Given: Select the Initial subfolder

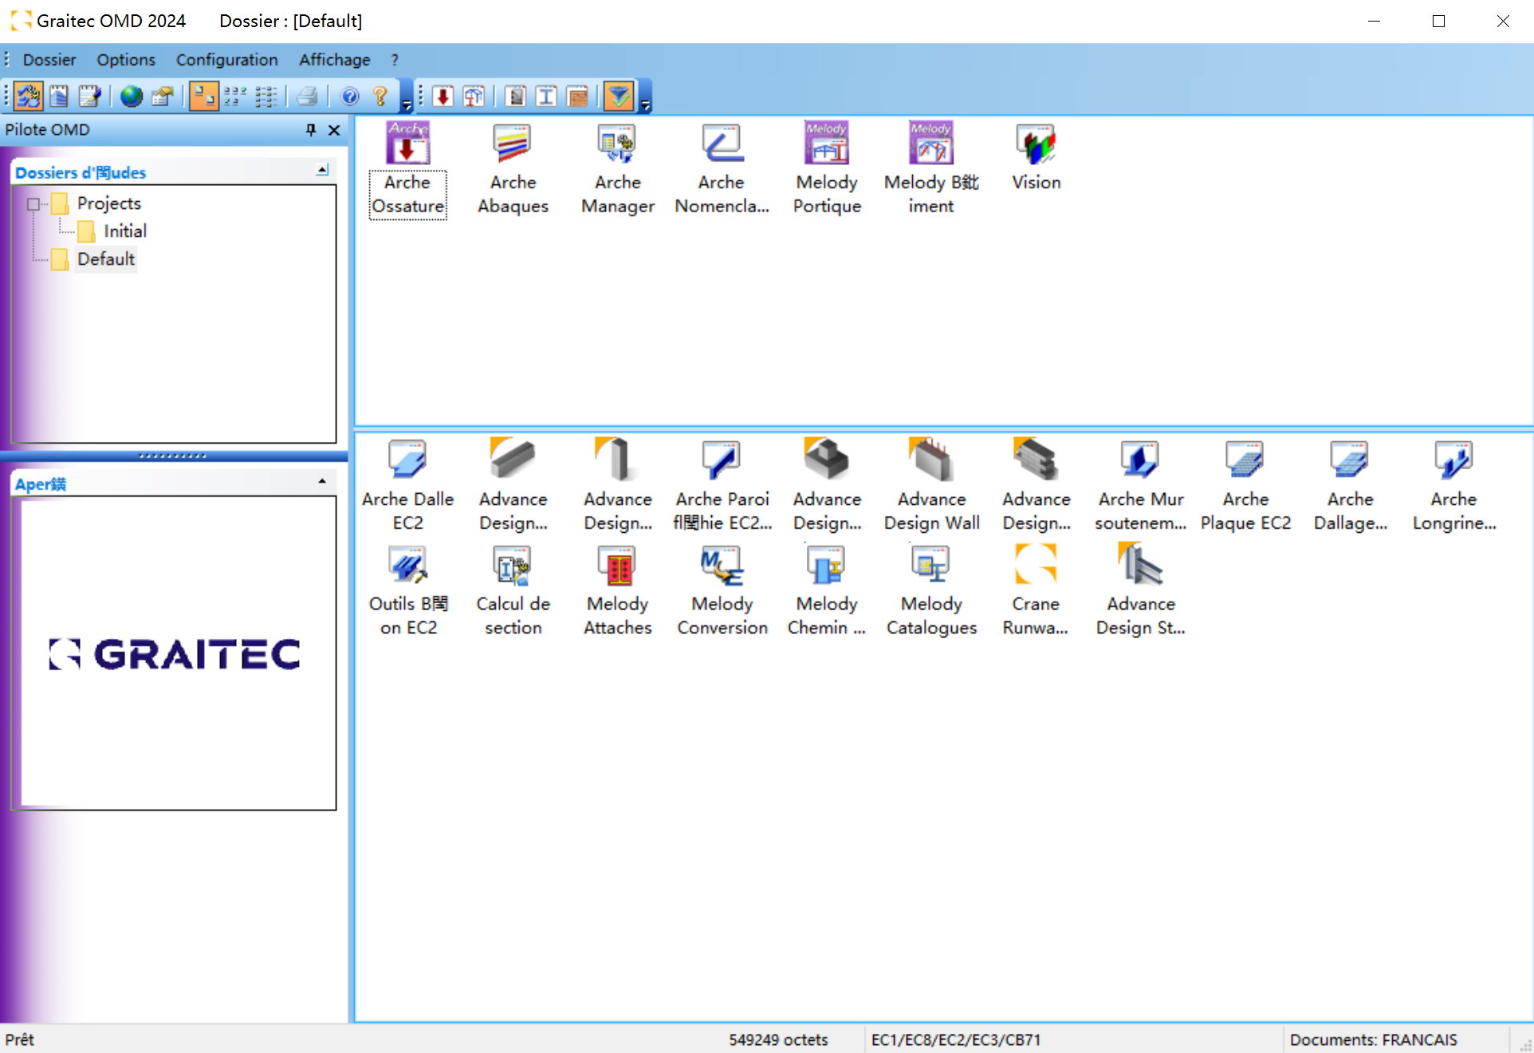Looking at the screenshot, I should (x=124, y=230).
